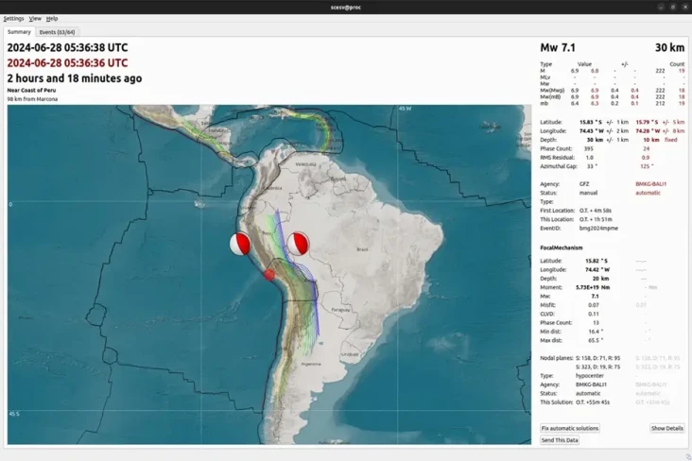Open the Settings menu

[x=13, y=19]
